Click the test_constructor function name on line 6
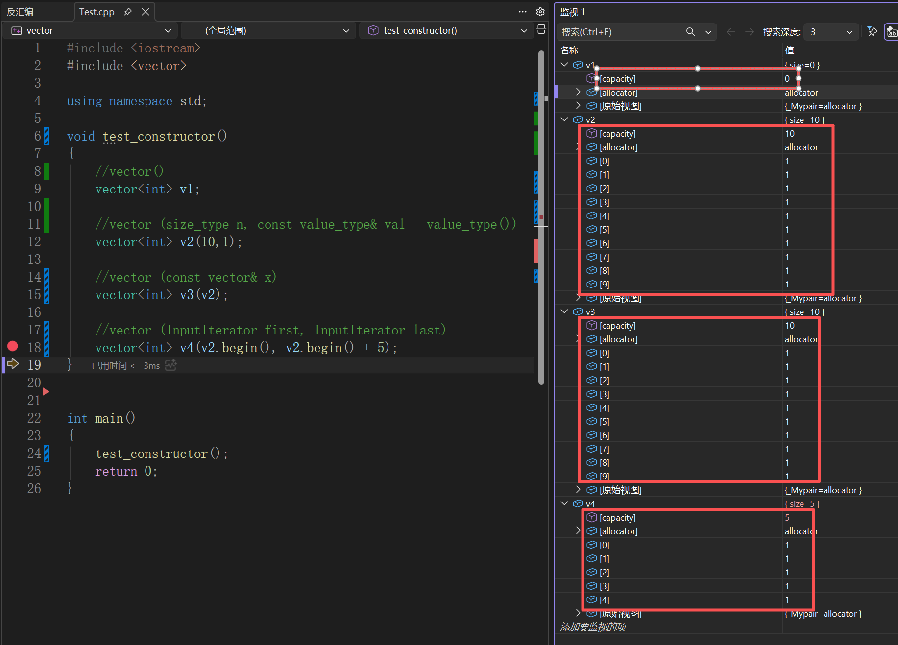This screenshot has width=898, height=645. [x=159, y=136]
